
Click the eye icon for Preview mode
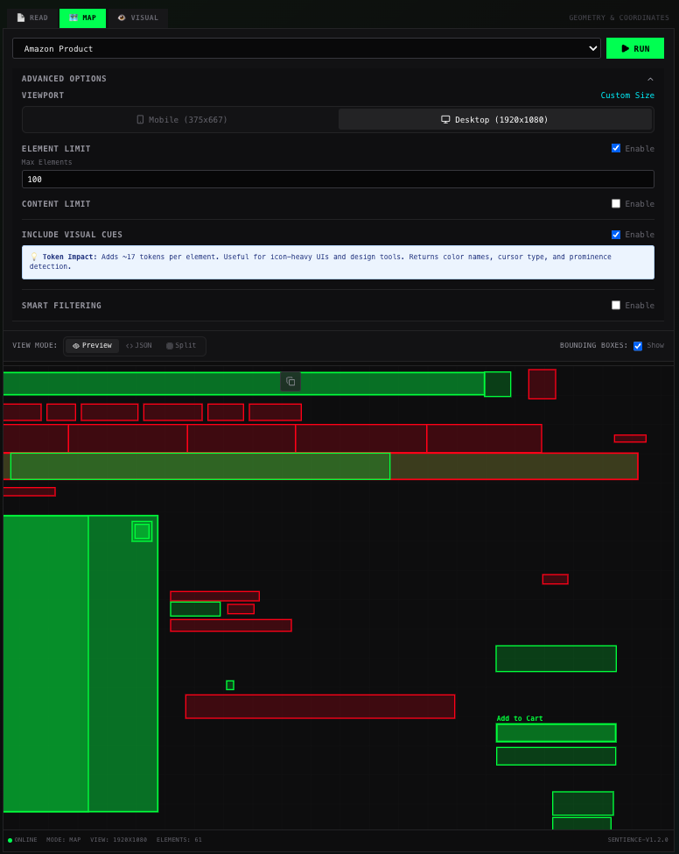click(76, 346)
